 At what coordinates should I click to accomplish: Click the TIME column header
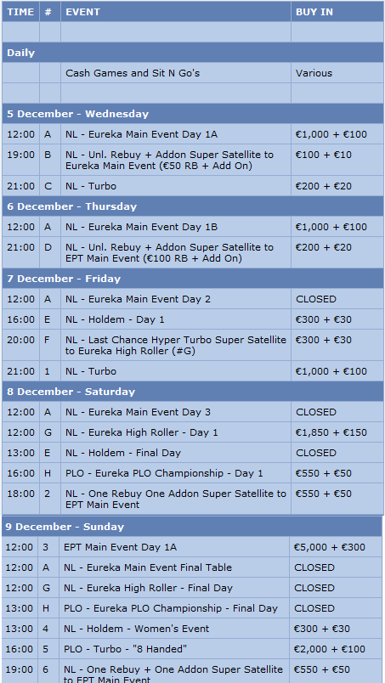coord(20,12)
